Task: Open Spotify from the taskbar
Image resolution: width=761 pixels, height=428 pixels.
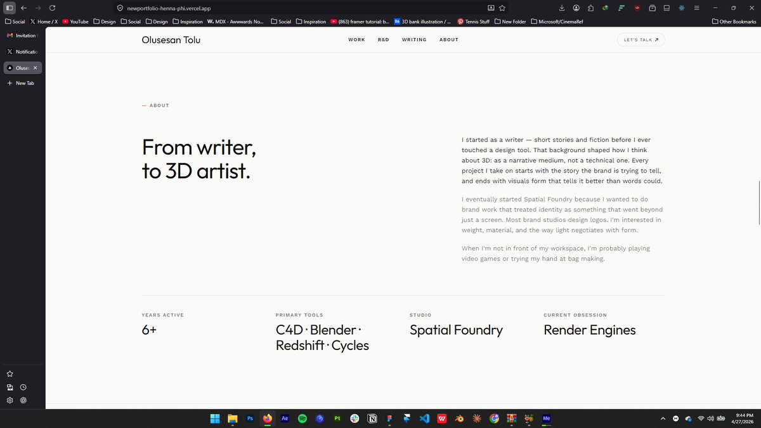Action: tap(302, 418)
